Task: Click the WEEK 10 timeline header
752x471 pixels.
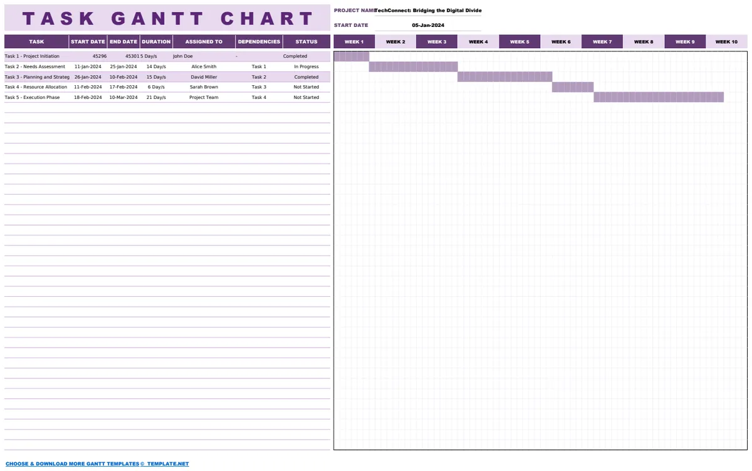Action: click(x=727, y=42)
